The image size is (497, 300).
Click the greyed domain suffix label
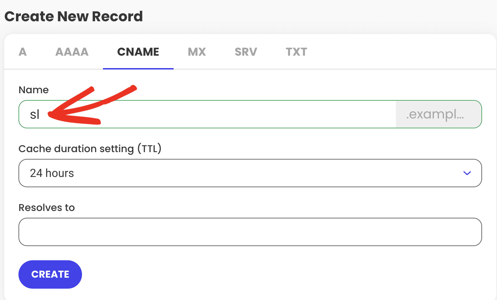pos(438,114)
